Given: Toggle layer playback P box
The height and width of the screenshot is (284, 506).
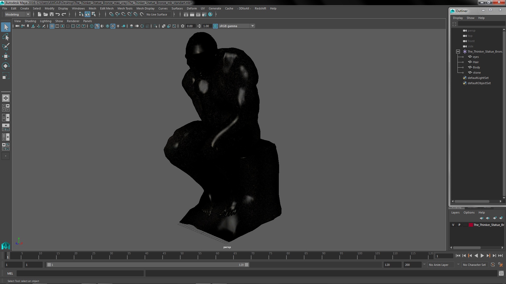Looking at the screenshot, I should [x=459, y=225].
